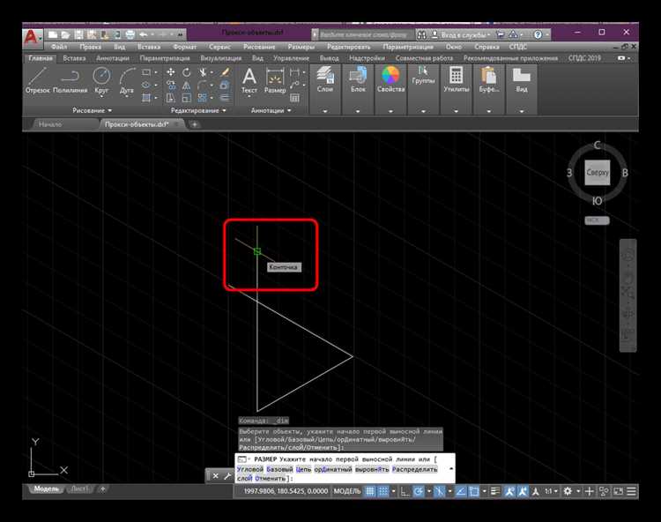661x522 pixels.
Task: Click the Erase tool icon
Action: click(226, 72)
